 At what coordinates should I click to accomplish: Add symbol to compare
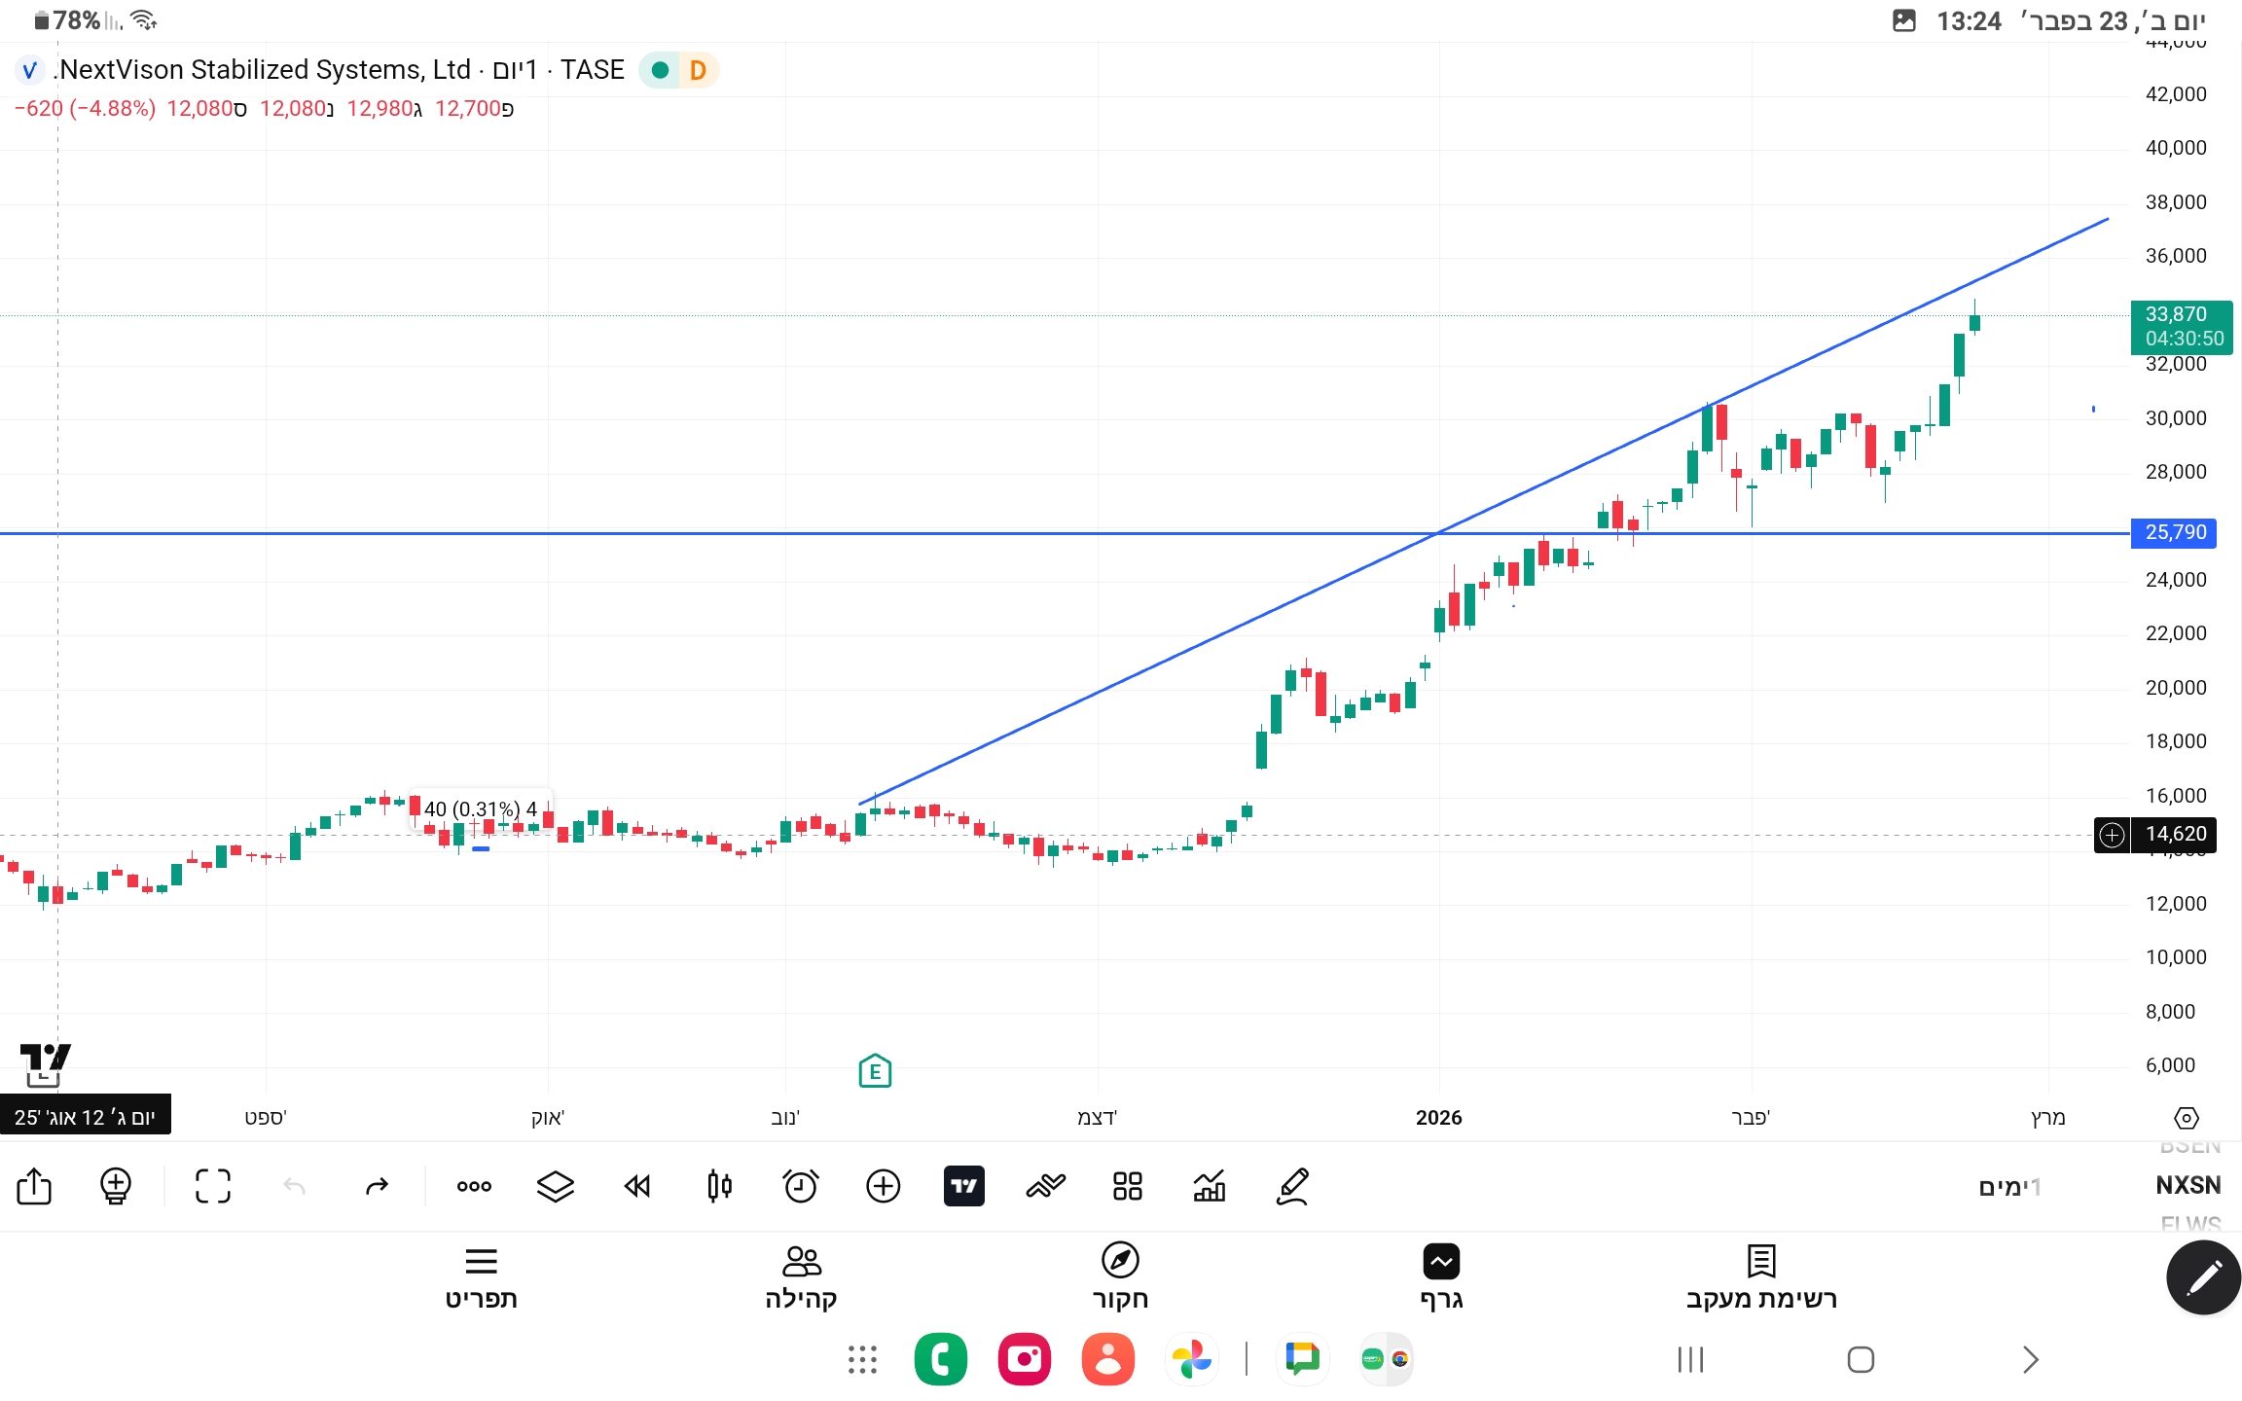(883, 1186)
